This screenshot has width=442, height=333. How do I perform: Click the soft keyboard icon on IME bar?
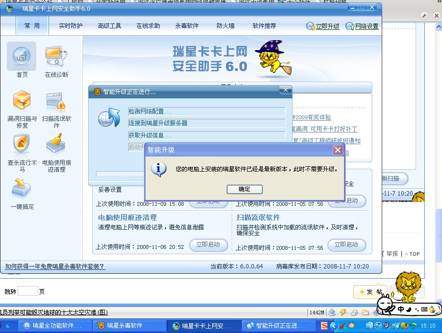(x=424, y=310)
